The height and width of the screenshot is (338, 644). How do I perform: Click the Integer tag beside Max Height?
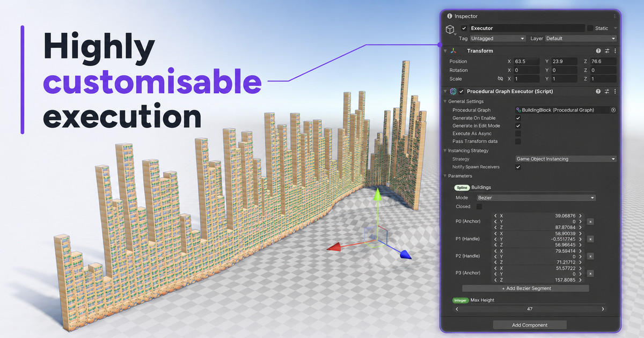pyautogui.click(x=460, y=300)
